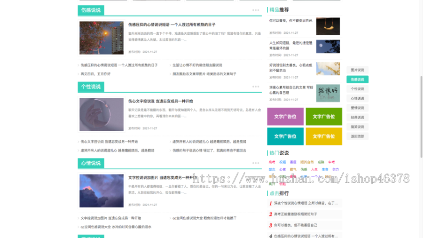
Task: Open list link 再见四月，五月你好
Action: tap(95, 74)
